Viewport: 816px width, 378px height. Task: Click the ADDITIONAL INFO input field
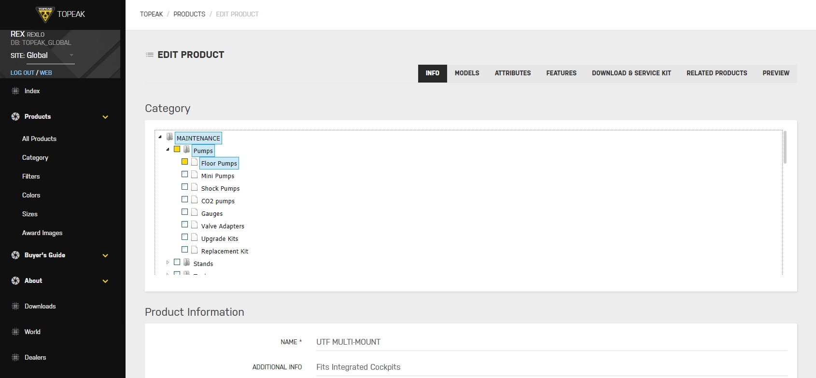click(552, 367)
